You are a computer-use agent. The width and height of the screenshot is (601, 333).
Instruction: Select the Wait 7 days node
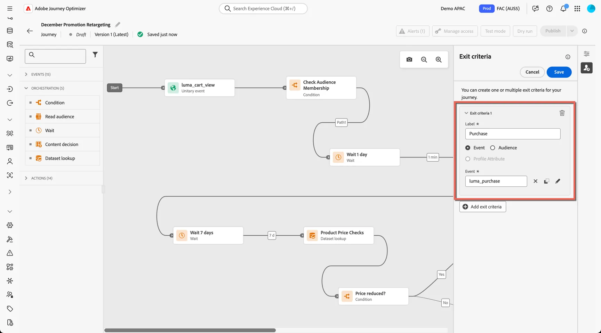pos(208,235)
